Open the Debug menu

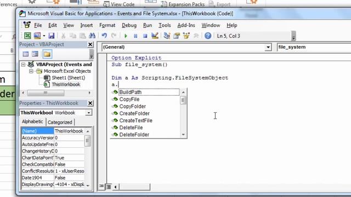click(129, 25)
